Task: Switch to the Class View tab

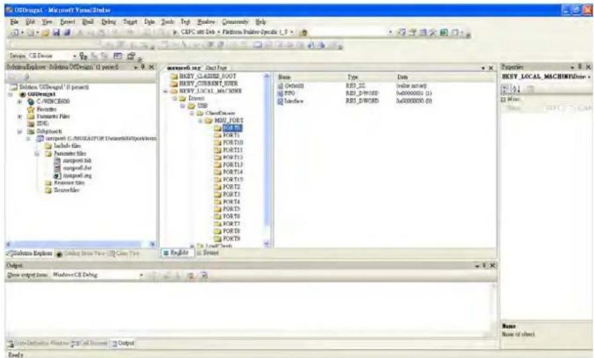Action: [x=123, y=253]
